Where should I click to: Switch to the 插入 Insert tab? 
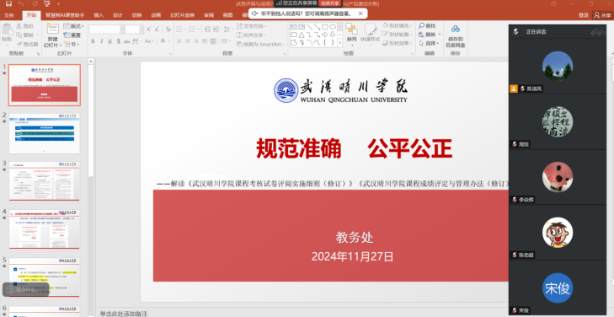[99, 15]
